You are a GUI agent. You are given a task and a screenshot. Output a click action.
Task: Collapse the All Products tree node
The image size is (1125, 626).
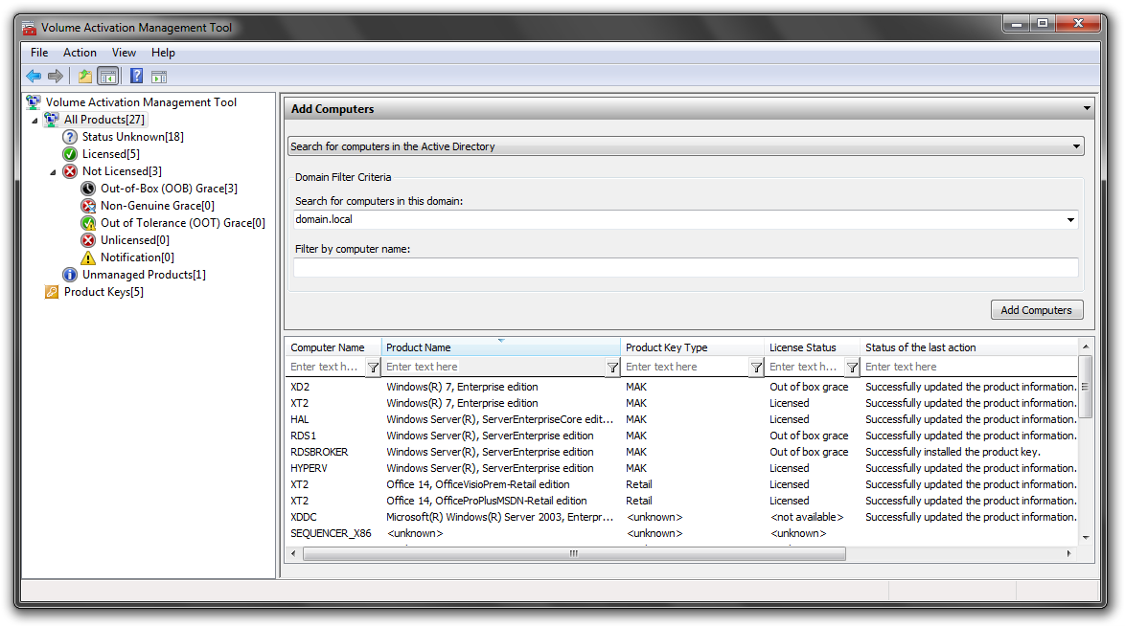tap(34, 120)
